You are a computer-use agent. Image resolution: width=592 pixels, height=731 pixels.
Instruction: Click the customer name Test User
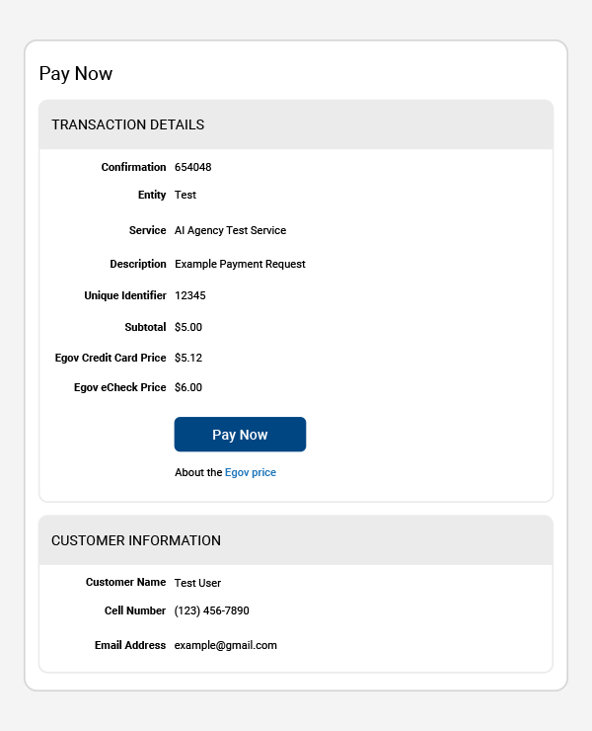tap(197, 583)
